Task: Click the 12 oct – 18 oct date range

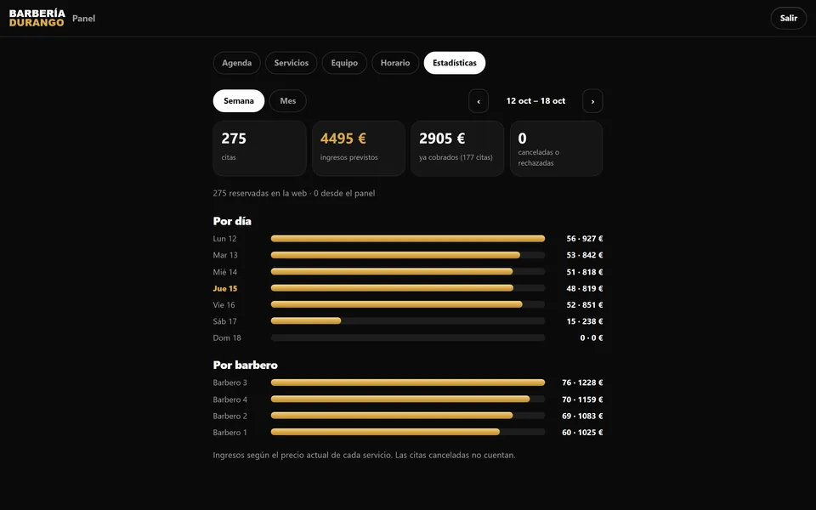Action: point(535,101)
